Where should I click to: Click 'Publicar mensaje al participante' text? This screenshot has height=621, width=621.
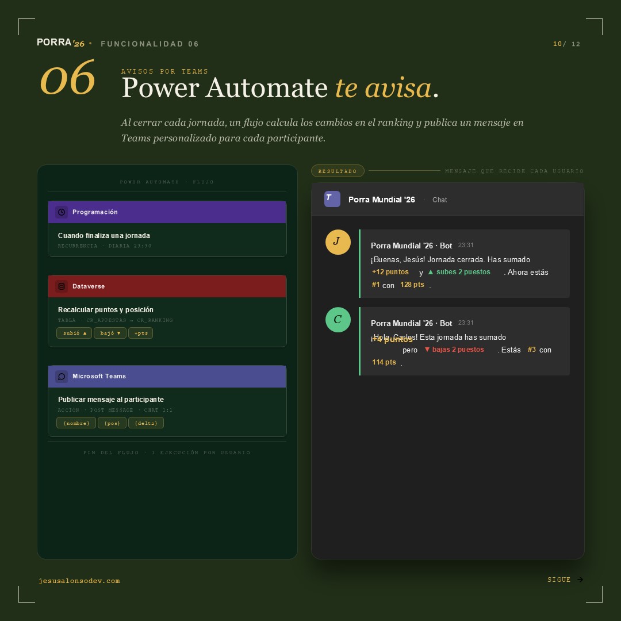click(111, 399)
